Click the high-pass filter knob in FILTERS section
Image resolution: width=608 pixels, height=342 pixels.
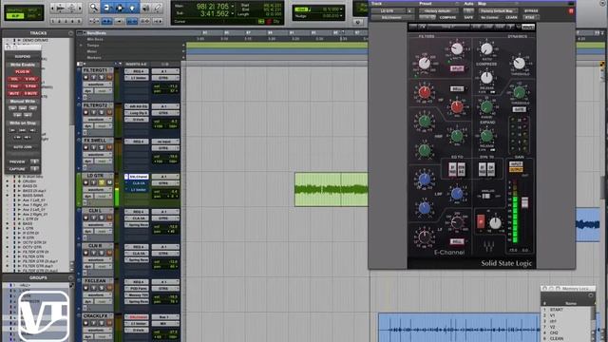425,63
